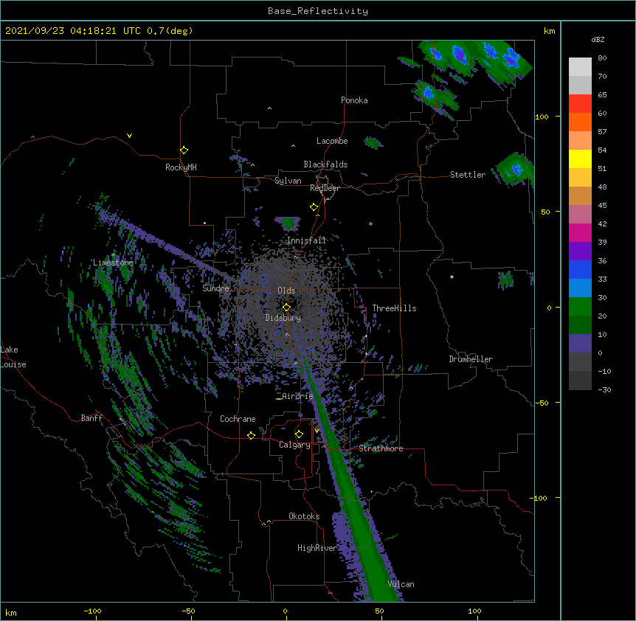
Task: Click the yellow diamond marker above Calgary label
Action: point(299,434)
